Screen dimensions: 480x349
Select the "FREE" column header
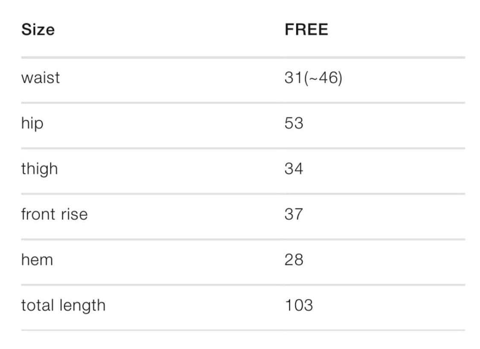point(306,30)
